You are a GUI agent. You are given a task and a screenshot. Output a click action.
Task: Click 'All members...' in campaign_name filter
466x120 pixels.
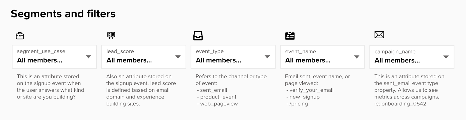tap(397, 60)
